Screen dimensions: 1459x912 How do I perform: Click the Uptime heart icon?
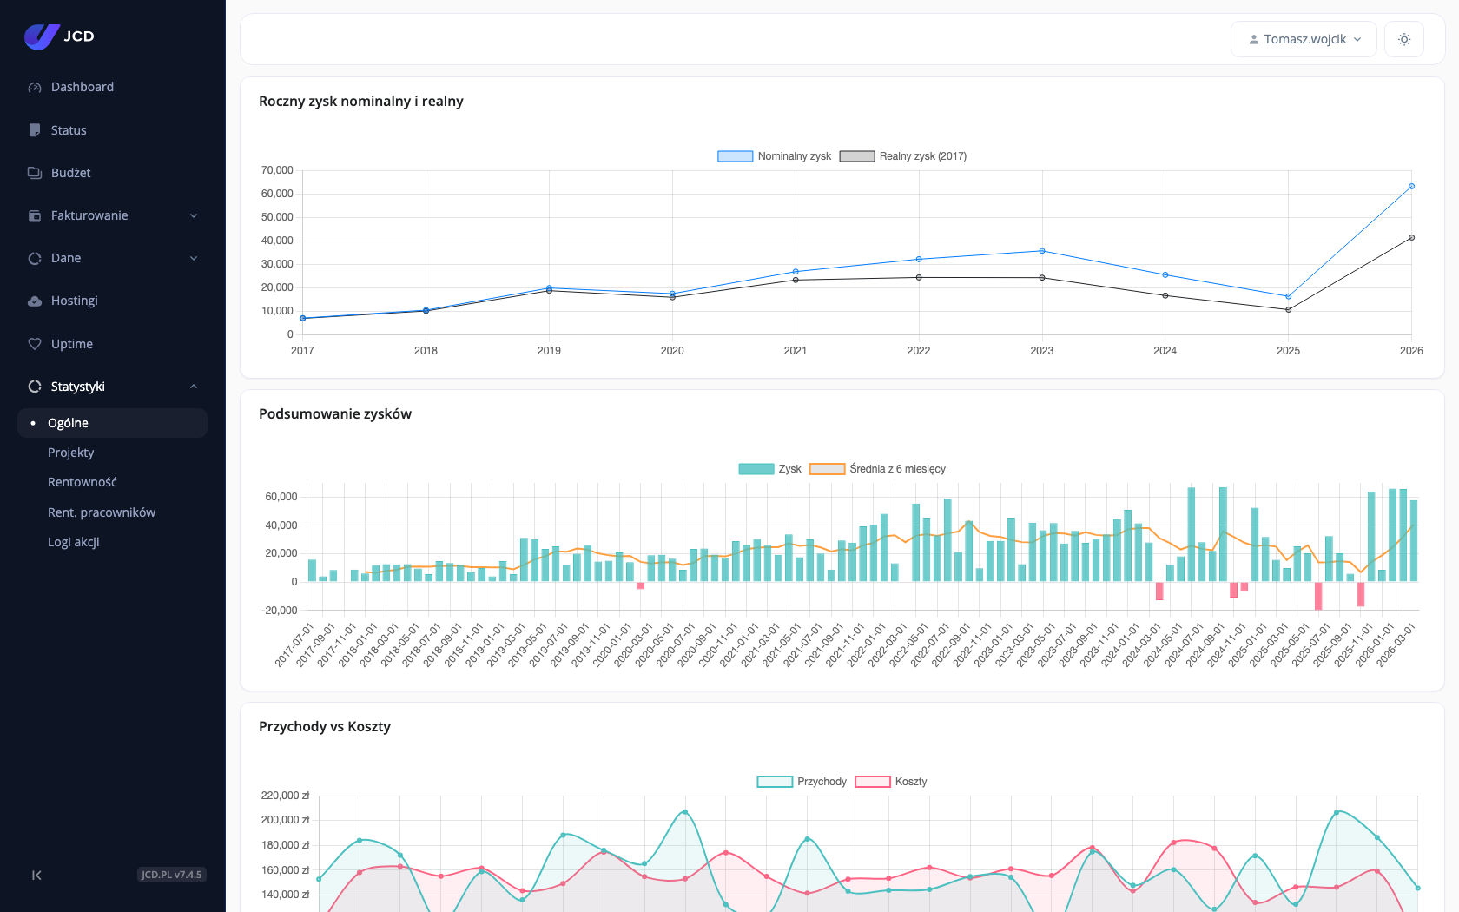35,344
